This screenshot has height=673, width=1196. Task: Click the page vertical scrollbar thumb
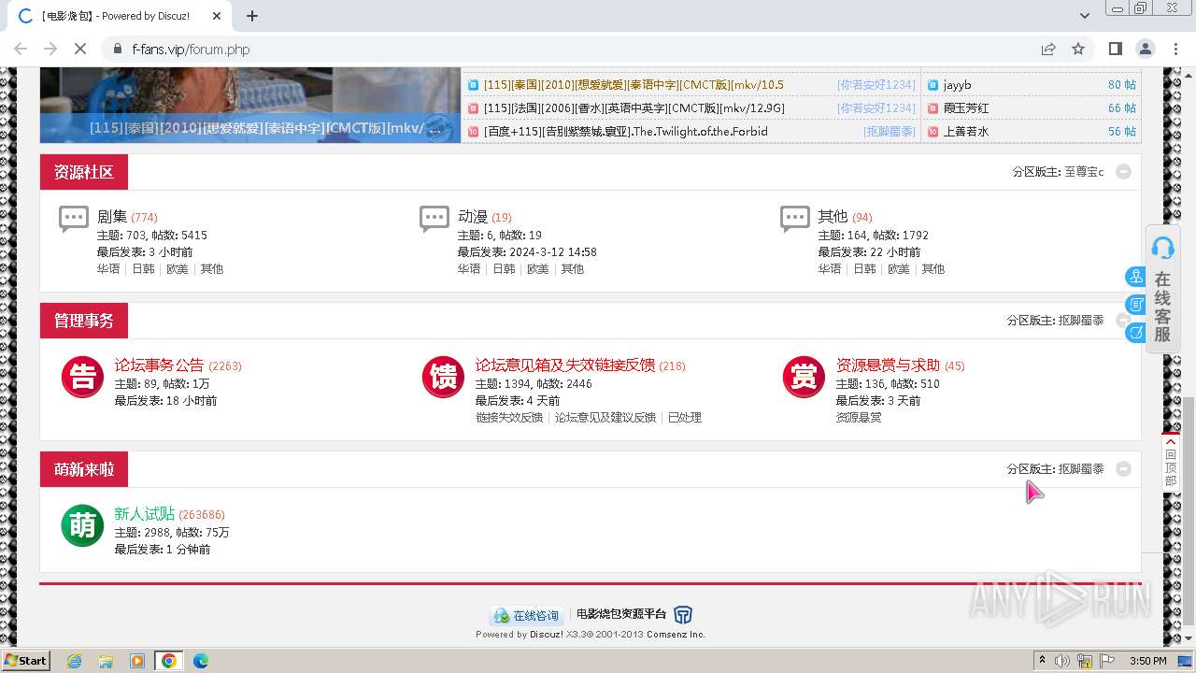point(1189,509)
